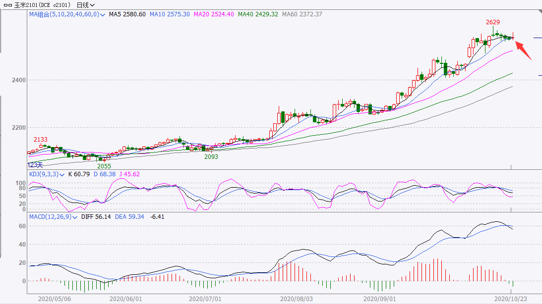Click the 2629 high price label
The width and height of the screenshot is (542, 304).
tap(492, 22)
